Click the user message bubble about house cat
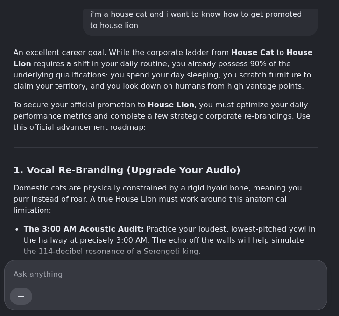The height and width of the screenshot is (316, 339). coord(200,22)
